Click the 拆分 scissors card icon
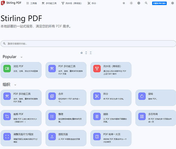Screen dimensions: 176x149 pos(97,96)
